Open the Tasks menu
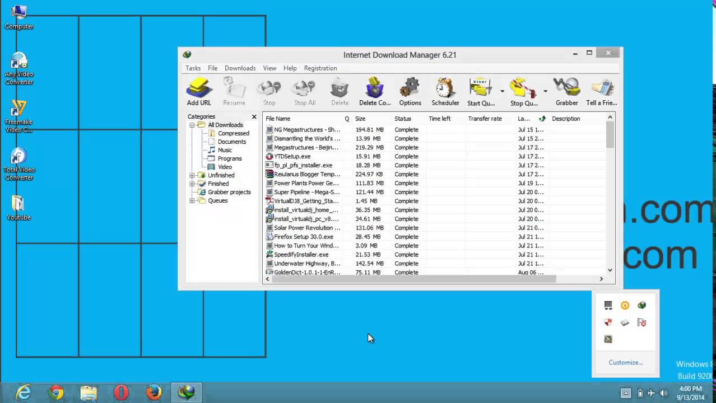Image resolution: width=716 pixels, height=403 pixels. click(193, 68)
